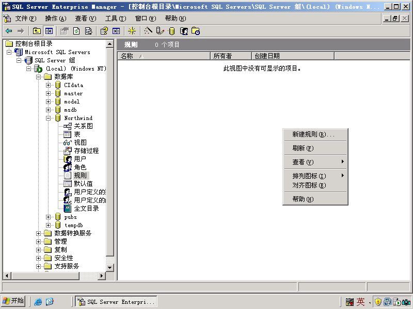Click the Export list toolbar icon
Image resolution: width=413 pixels, height=309 pixels.
[x=88, y=31]
